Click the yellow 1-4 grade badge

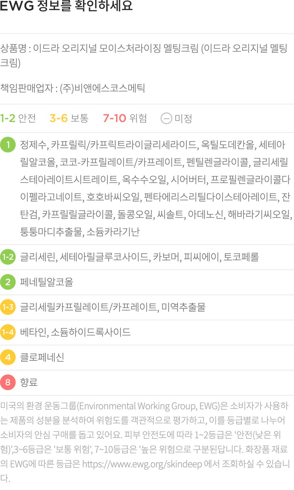tap(8, 332)
